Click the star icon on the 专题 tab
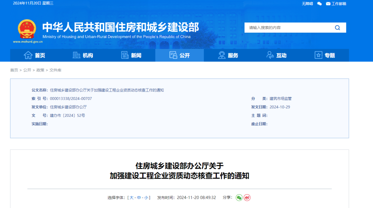 point(318,55)
